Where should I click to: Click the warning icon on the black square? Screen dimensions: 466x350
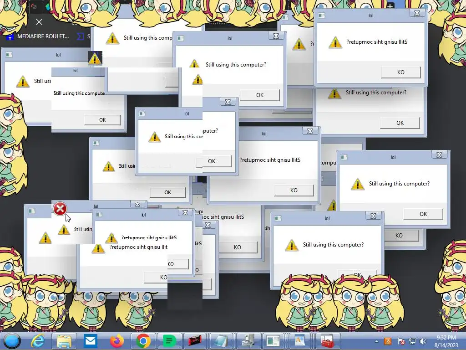[x=95, y=58]
